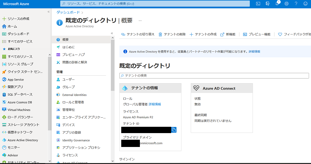Click テナントの作成 toolbar button
Screen dimensions: 311x164
[203, 34]
